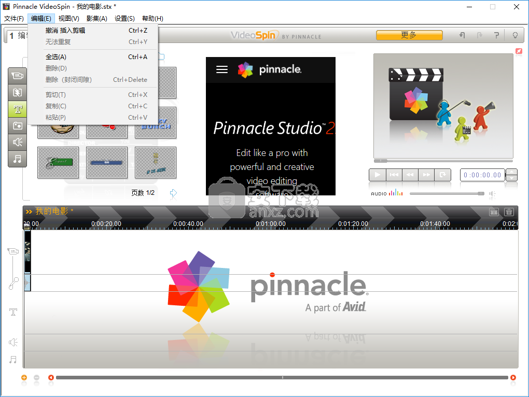
Task: Click the original audio track icon
Action: point(13,283)
